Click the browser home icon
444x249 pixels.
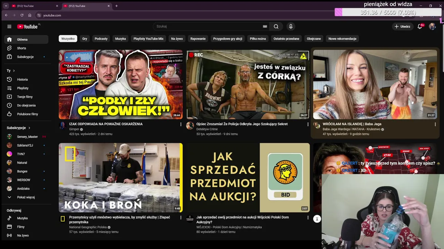point(30,15)
